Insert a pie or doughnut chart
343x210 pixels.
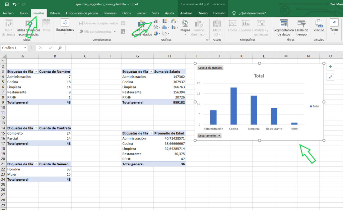(x=157, y=34)
